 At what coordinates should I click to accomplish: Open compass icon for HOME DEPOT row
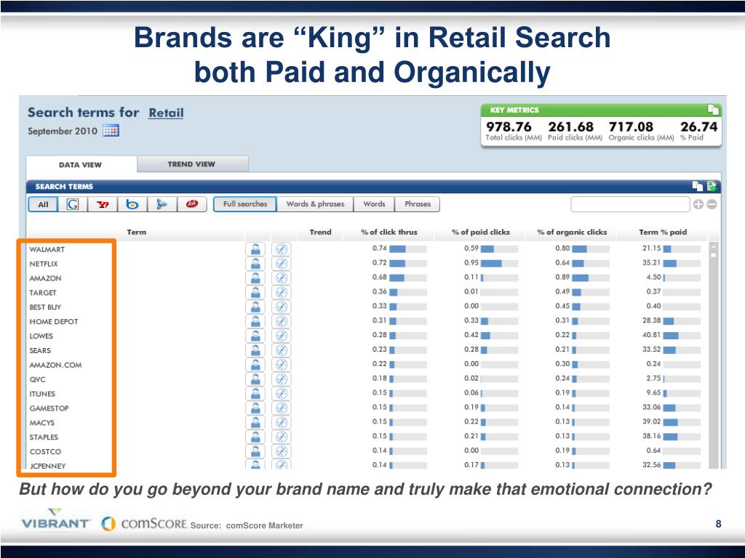(282, 321)
